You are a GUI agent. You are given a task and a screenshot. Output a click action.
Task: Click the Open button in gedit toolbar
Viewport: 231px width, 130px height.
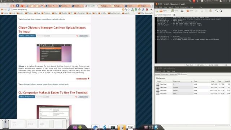point(163,11)
